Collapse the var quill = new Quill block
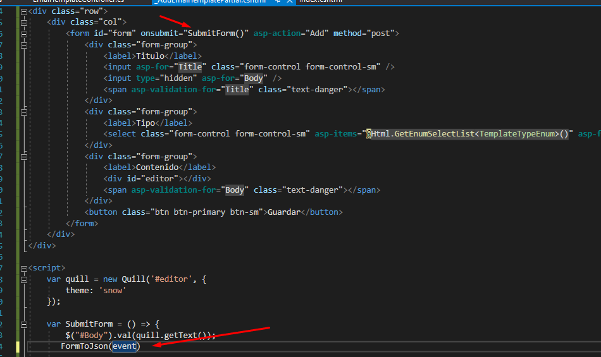This screenshot has width=601, height=357. [x=24, y=280]
